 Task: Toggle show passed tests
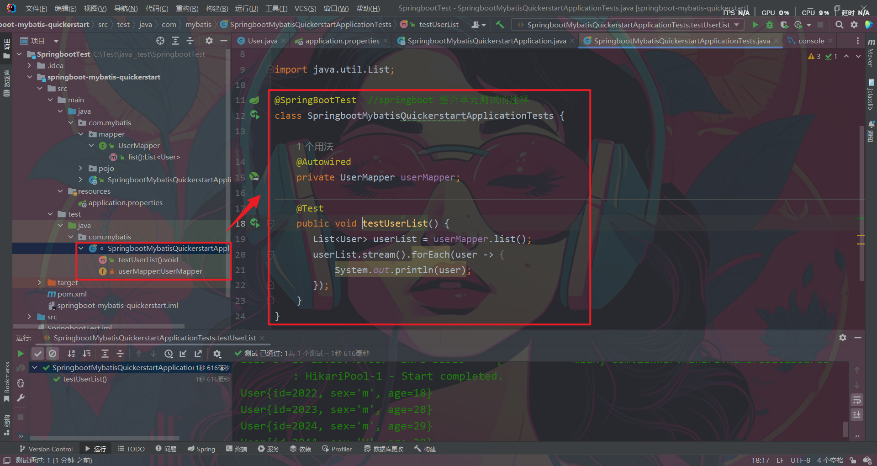click(38, 354)
